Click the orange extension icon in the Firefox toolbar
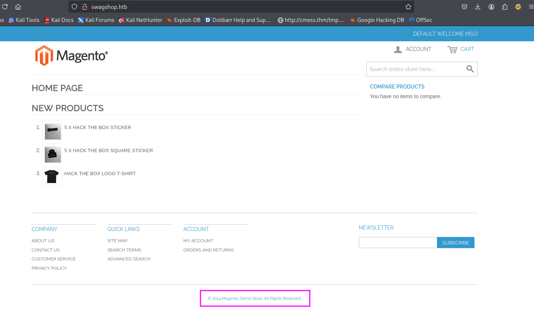Viewport: 534px width, 311px height. 518,7
